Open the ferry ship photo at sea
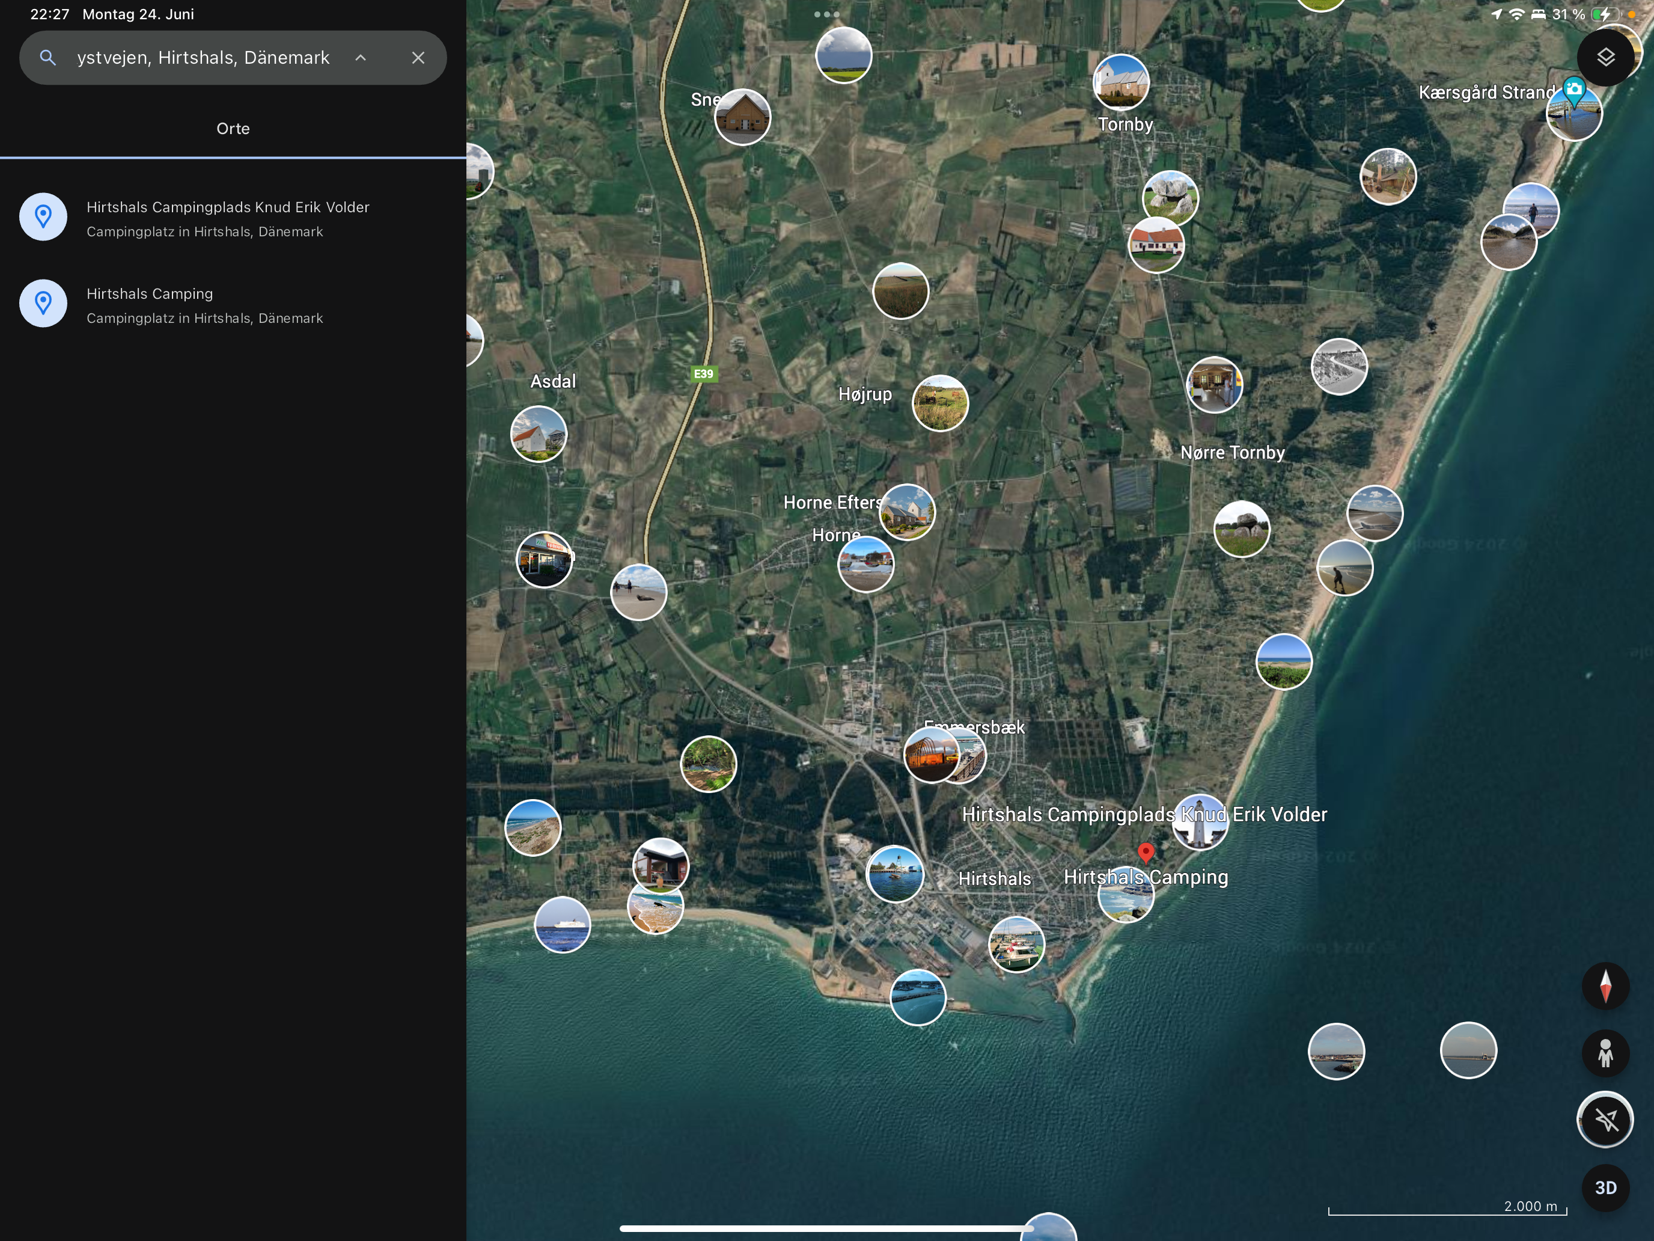1654x1241 pixels. 563,925
